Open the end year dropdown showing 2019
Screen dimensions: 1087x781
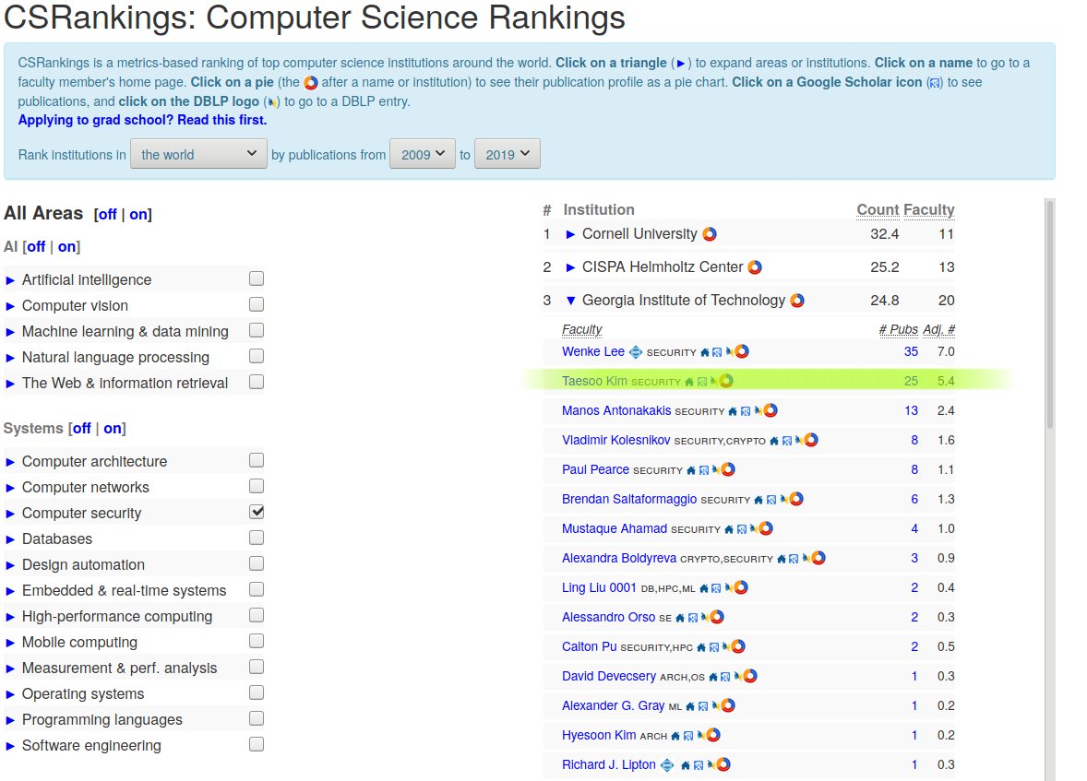tap(507, 154)
